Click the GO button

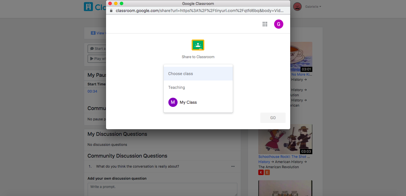coord(273,118)
